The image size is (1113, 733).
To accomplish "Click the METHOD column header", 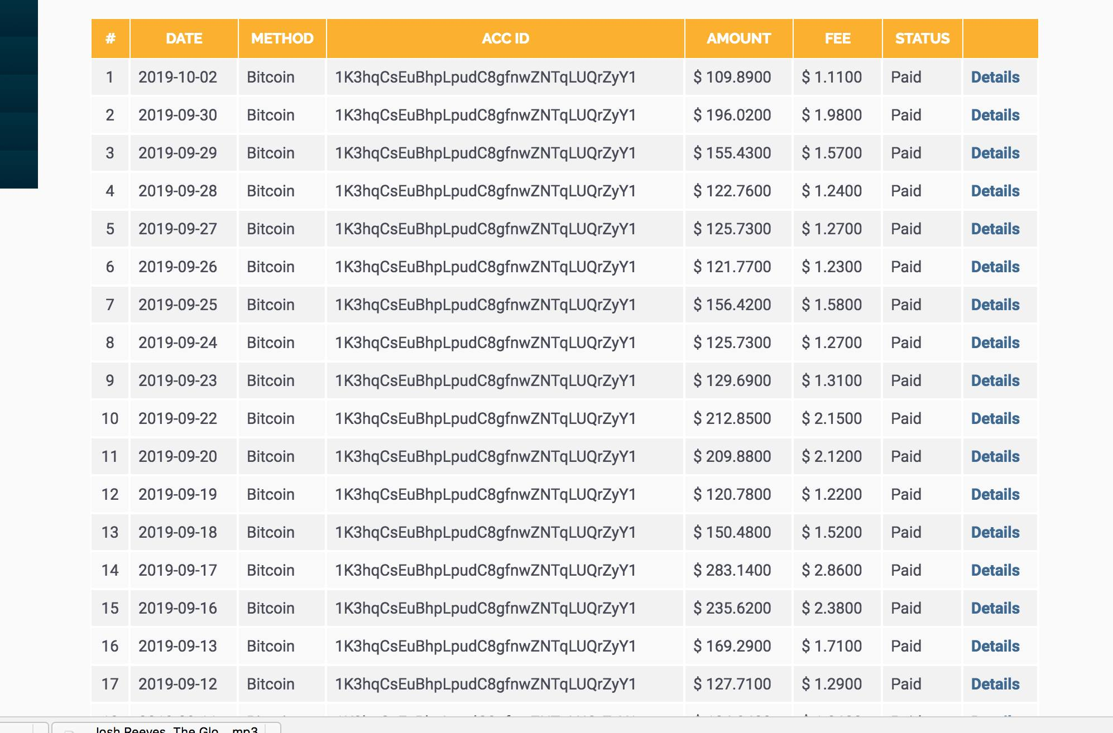I will [282, 38].
